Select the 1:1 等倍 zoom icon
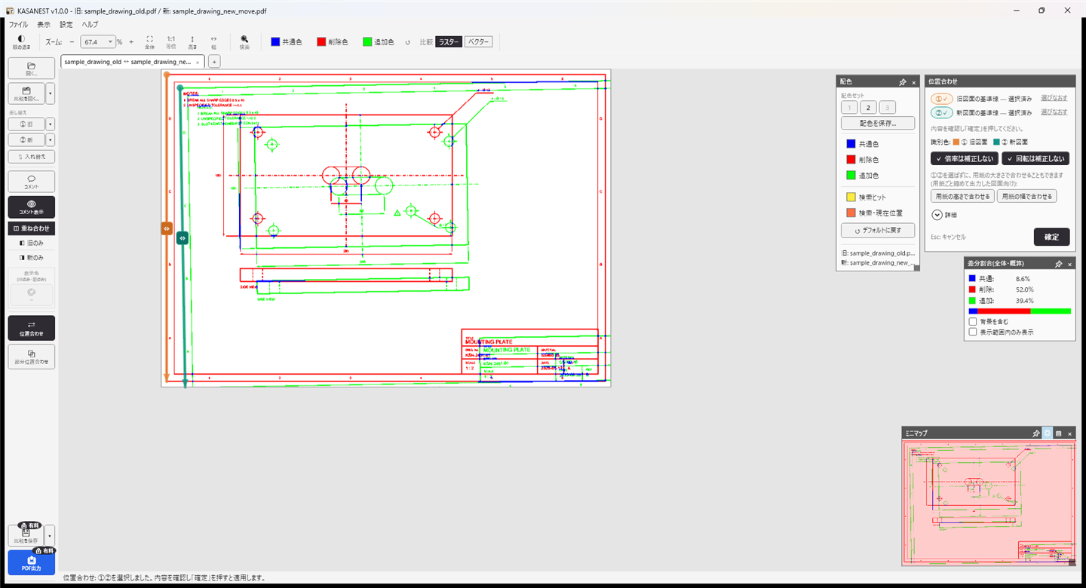 [x=170, y=42]
